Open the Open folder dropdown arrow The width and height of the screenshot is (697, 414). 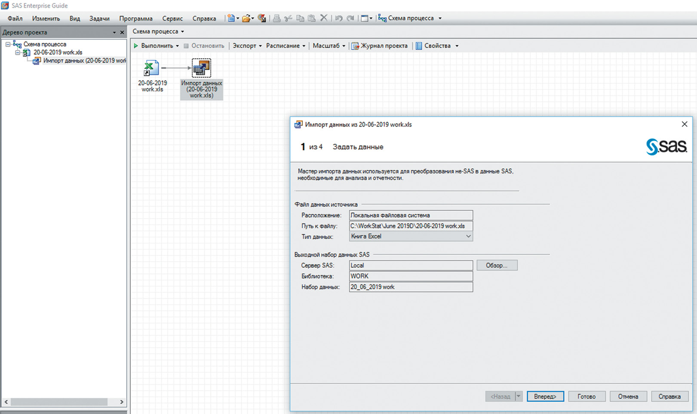(x=252, y=18)
